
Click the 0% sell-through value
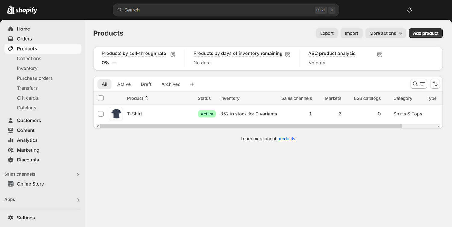coord(105,63)
